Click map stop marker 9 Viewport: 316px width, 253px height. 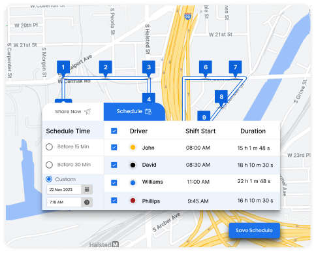pyautogui.click(x=204, y=116)
